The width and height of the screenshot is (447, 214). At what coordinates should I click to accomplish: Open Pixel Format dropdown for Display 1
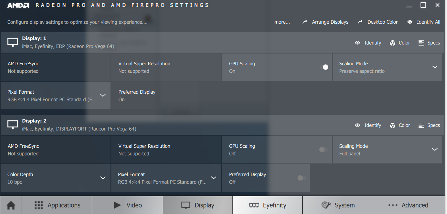click(103, 95)
